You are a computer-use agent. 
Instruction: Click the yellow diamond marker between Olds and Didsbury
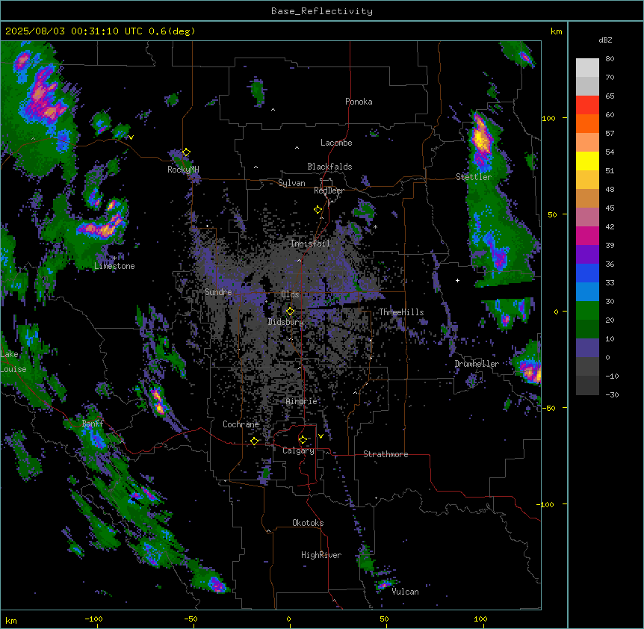pyautogui.click(x=290, y=312)
